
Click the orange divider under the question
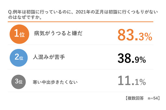pyautogui.click(x=81, y=22)
